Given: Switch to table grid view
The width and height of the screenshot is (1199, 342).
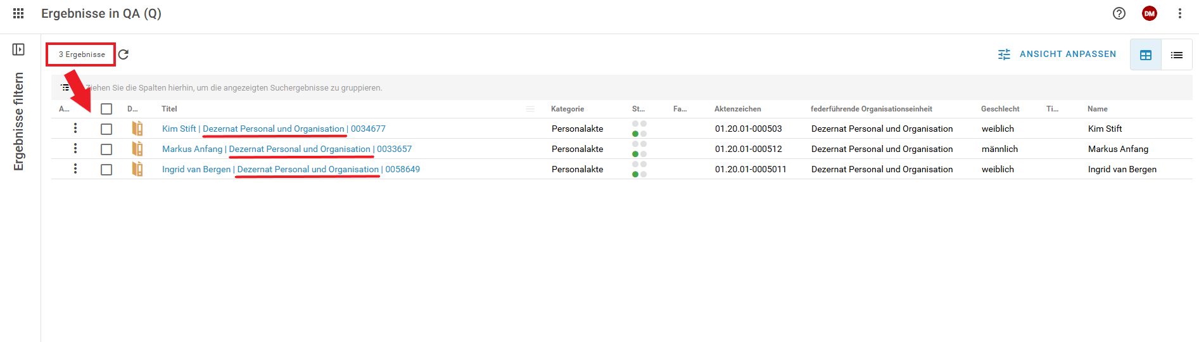Looking at the screenshot, I should [1145, 55].
